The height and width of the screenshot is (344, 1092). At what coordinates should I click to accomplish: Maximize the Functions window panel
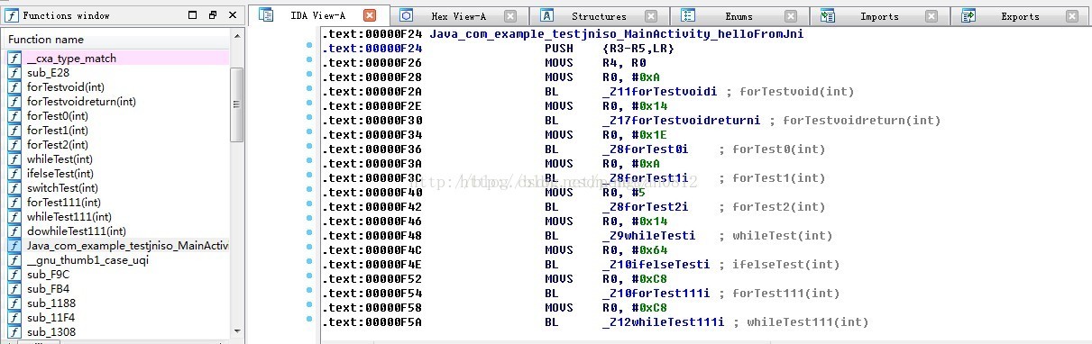pyautogui.click(x=193, y=15)
